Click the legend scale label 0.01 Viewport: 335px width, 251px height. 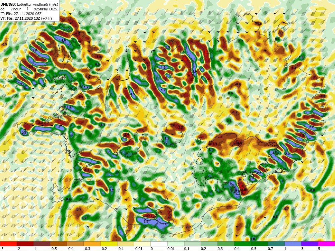pyautogui.click(x=171, y=249)
